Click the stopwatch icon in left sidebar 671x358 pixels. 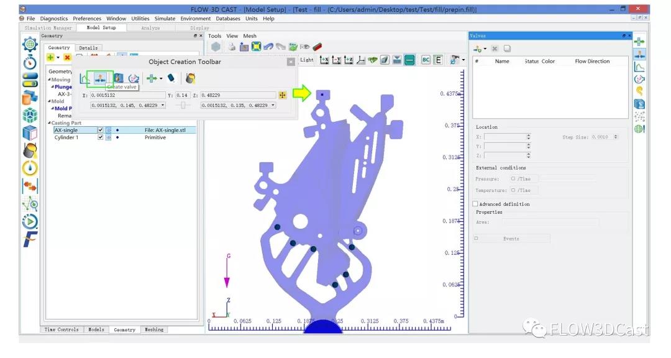click(x=30, y=62)
